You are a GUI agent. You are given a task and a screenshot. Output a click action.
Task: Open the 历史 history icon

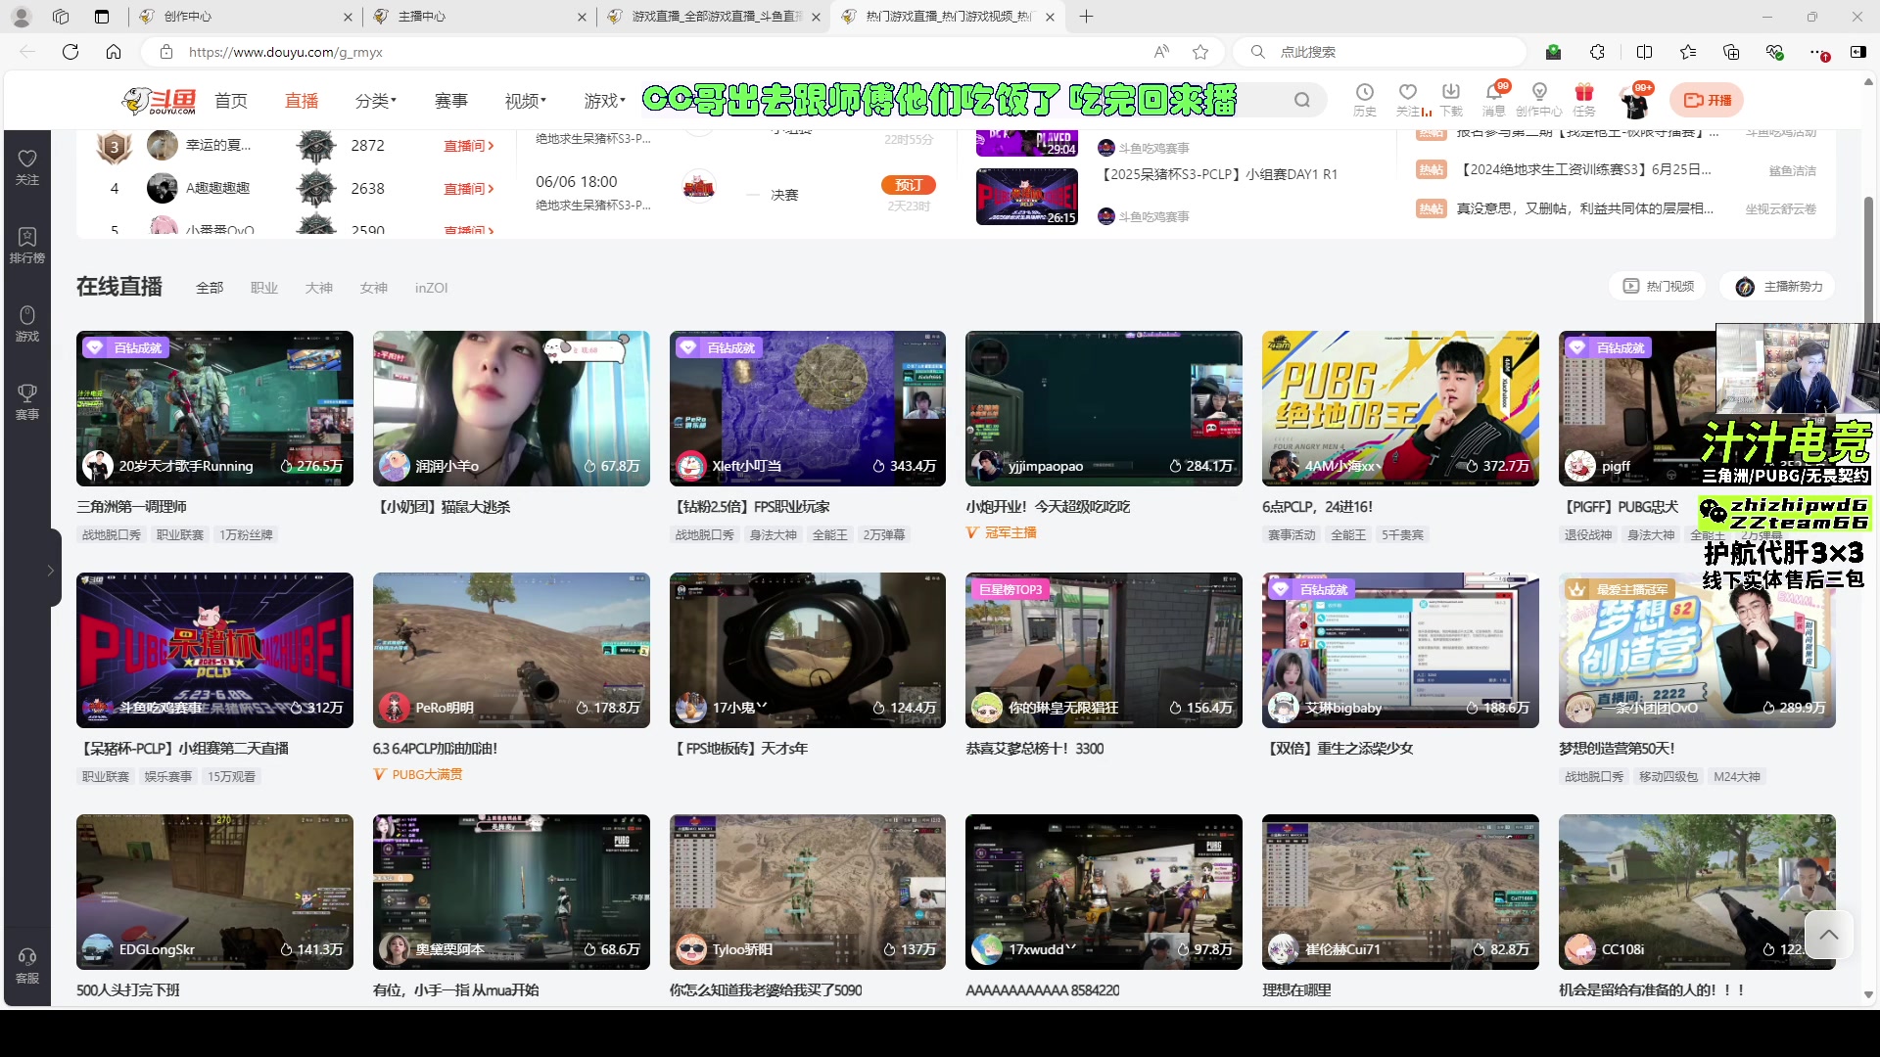pos(1364,100)
